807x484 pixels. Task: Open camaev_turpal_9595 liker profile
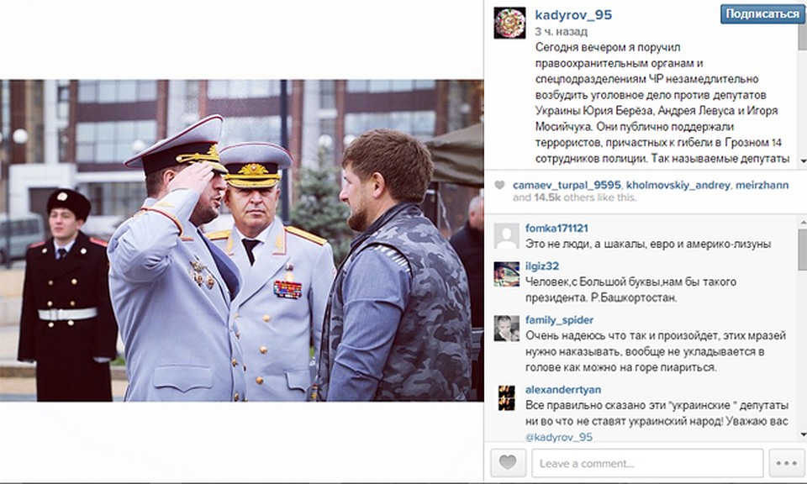[x=567, y=185]
